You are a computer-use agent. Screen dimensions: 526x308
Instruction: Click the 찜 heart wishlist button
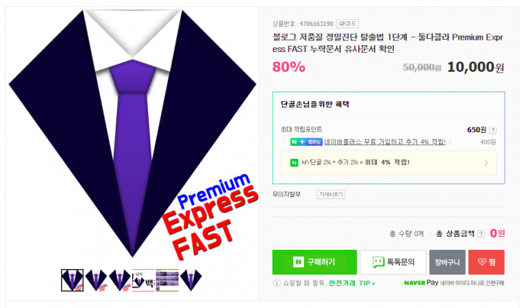coord(486,262)
